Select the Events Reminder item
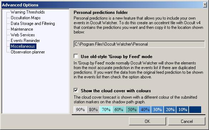The width and height of the screenshot is (209, 130). click(x=25, y=41)
